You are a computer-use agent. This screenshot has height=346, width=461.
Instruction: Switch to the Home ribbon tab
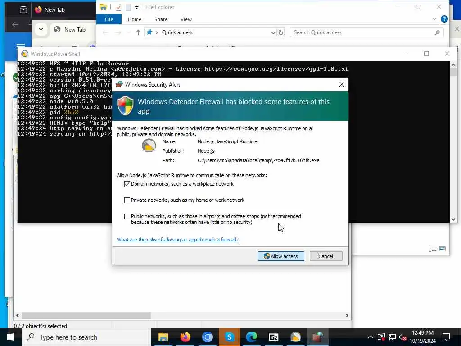(134, 19)
